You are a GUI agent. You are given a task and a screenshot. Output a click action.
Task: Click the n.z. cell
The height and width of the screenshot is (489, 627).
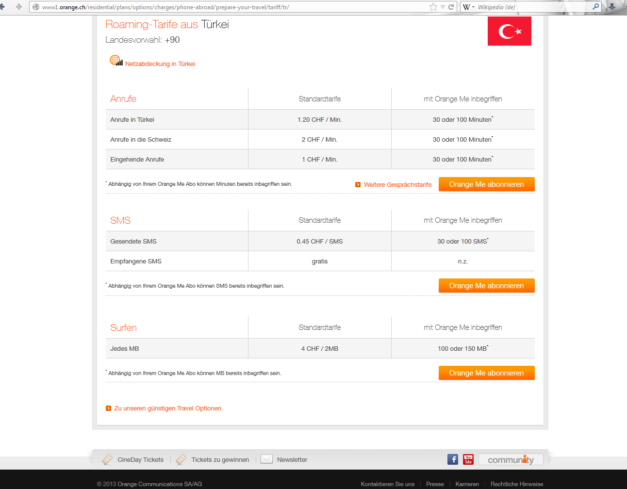click(463, 261)
